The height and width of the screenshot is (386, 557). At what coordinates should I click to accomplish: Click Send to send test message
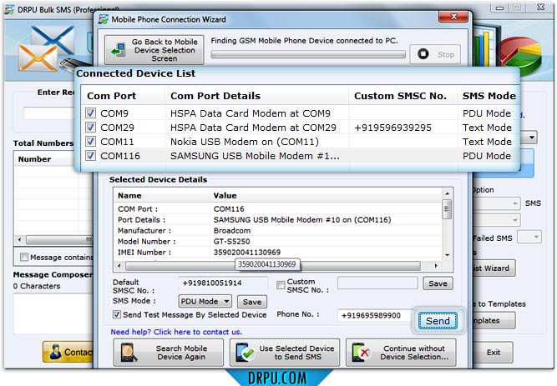(438, 321)
